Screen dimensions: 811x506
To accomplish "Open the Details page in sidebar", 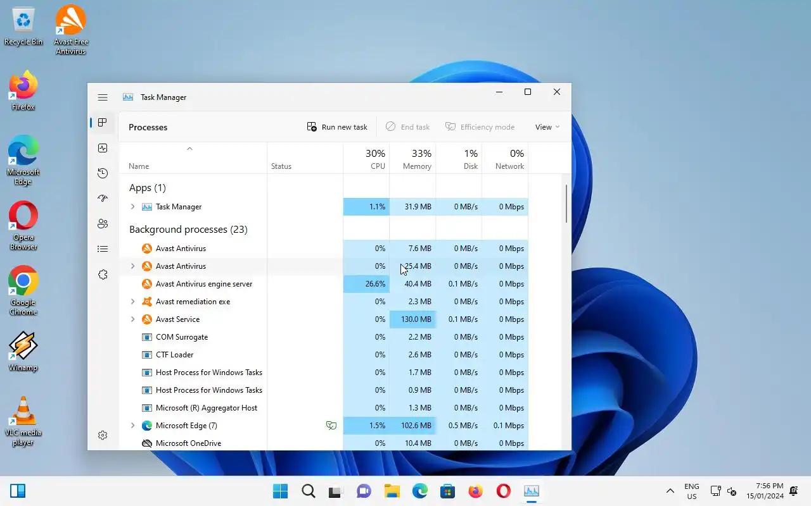I will (103, 249).
